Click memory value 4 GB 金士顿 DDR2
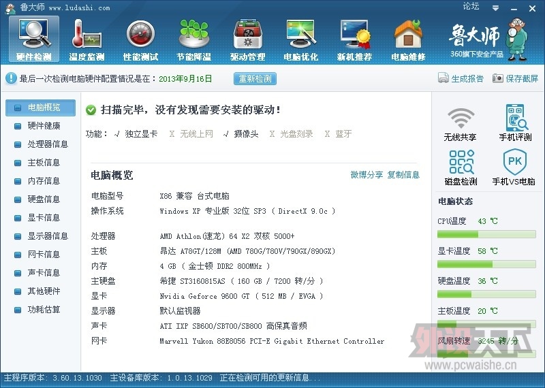This screenshot has height=388, width=545. point(215,266)
